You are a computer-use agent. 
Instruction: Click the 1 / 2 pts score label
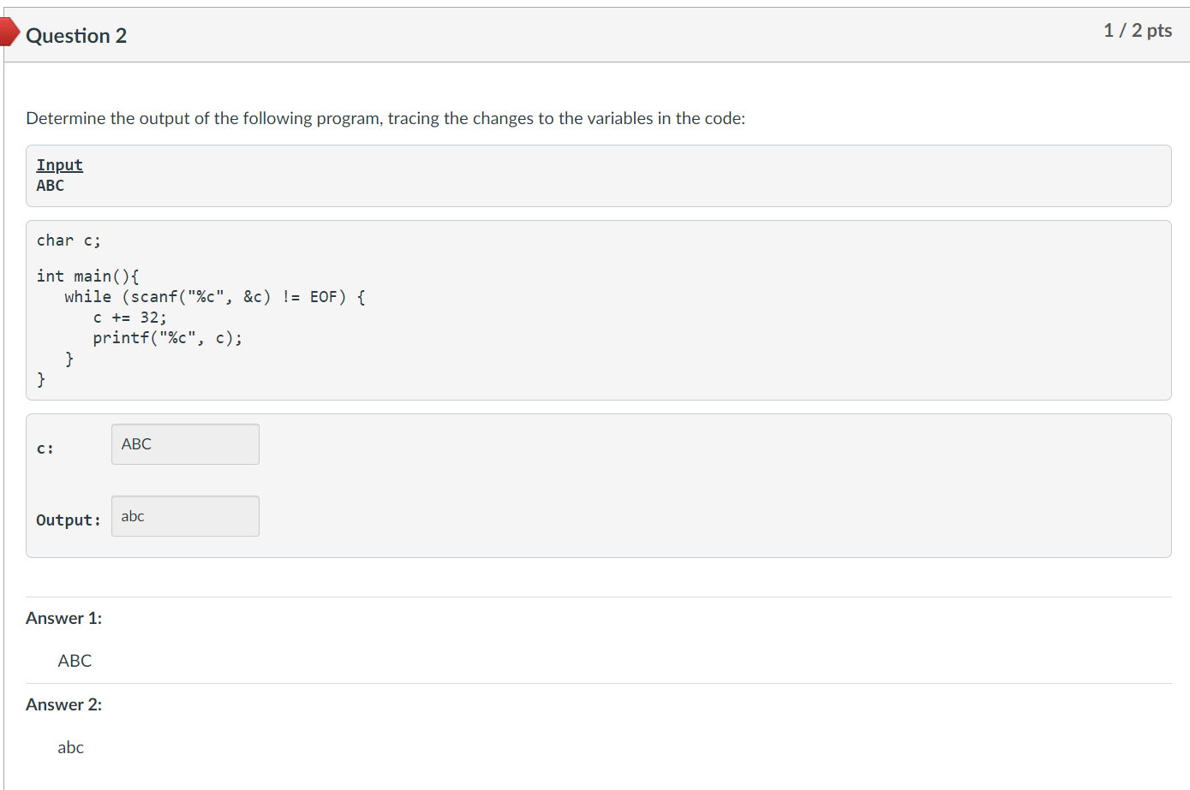(1138, 30)
